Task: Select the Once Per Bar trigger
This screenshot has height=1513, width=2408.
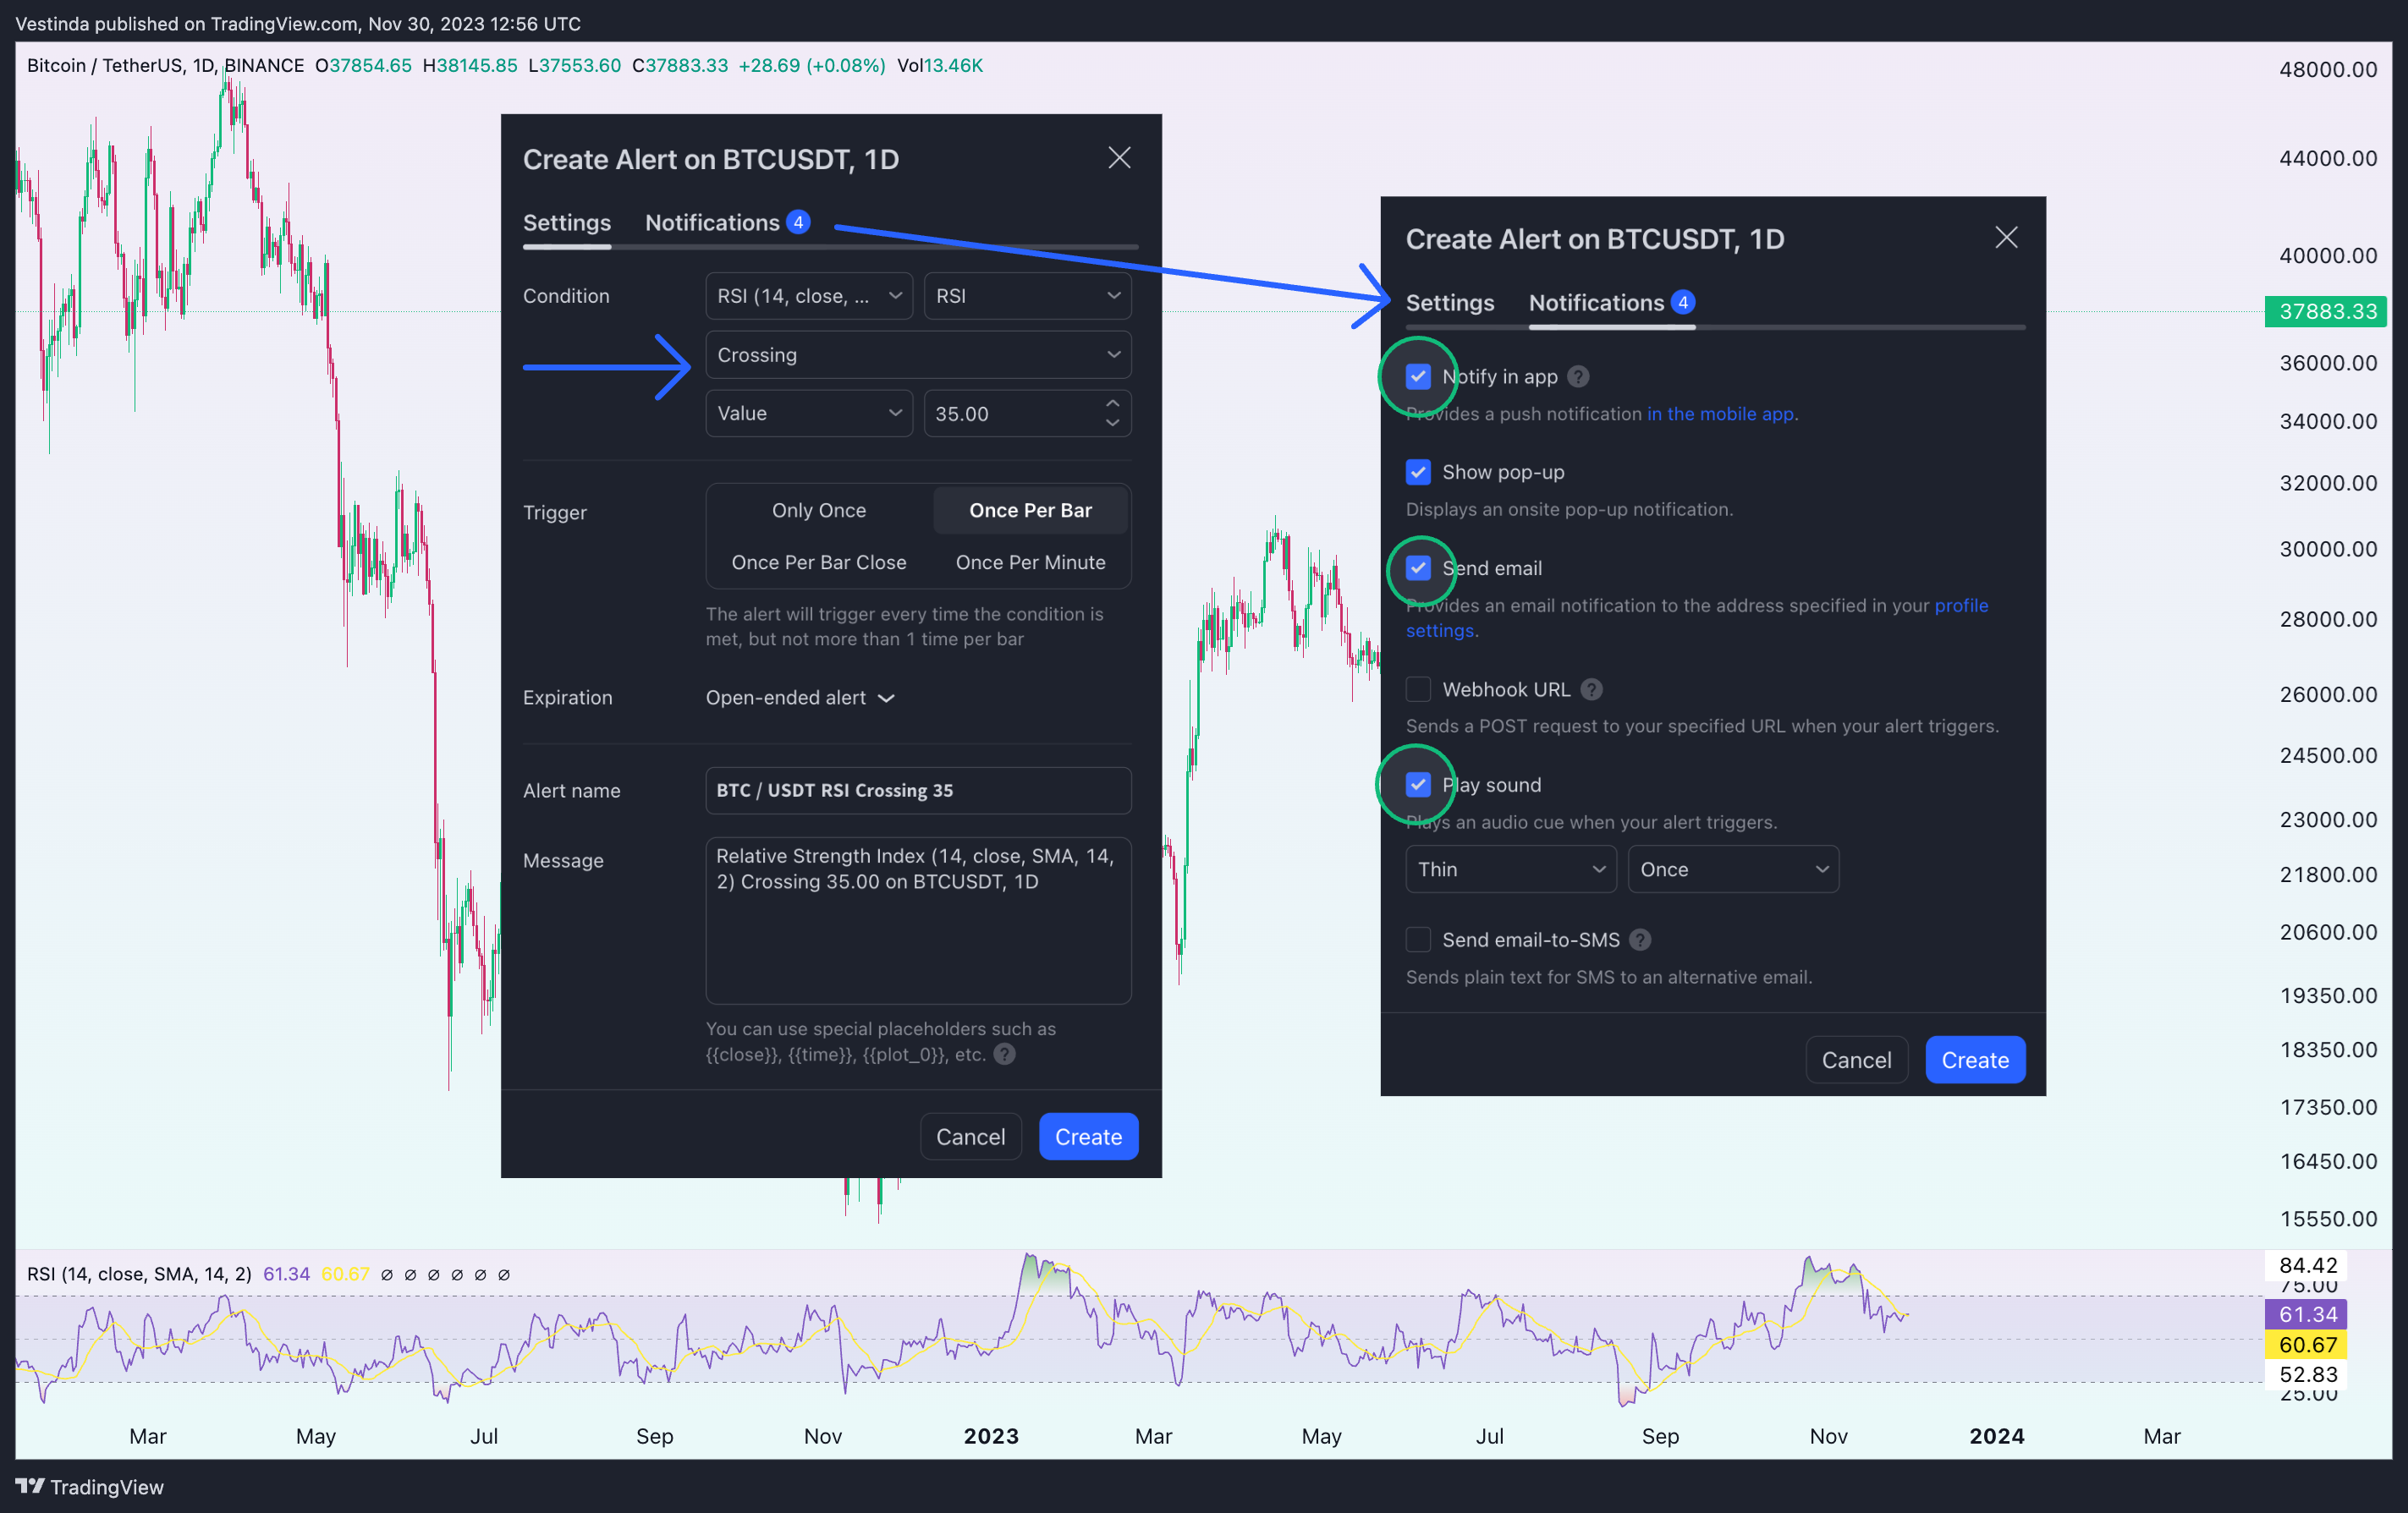Action: [1030, 511]
